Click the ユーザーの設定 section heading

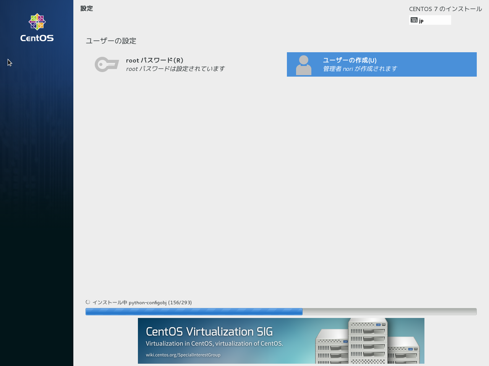coord(111,41)
